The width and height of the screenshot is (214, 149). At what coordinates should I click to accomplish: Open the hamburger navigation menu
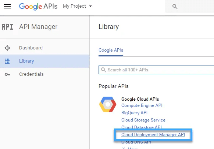[x=7, y=6]
